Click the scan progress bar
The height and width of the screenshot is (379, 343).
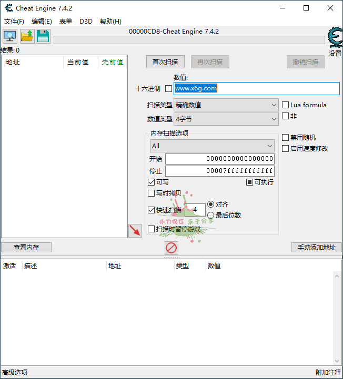pyautogui.click(x=189, y=40)
